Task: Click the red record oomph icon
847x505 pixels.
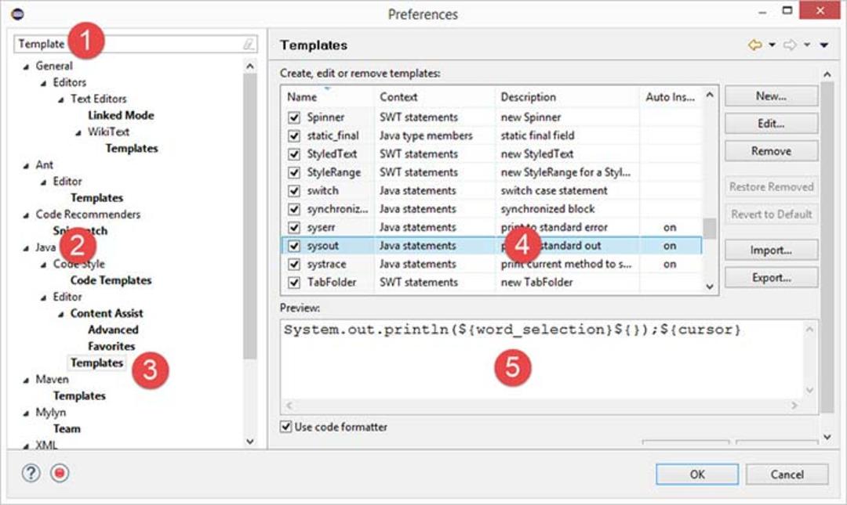Action: click(60, 473)
